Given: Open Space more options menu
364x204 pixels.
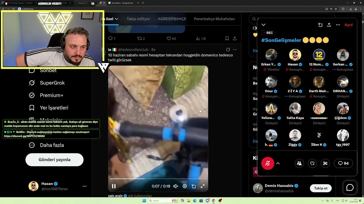Looking at the screenshot, I should point(338,25).
